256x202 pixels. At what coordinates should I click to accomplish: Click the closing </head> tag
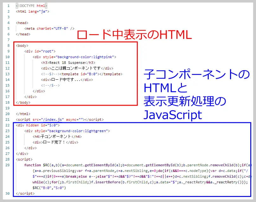pyautogui.click(x=23, y=34)
